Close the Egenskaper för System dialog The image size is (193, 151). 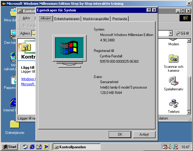154,10
